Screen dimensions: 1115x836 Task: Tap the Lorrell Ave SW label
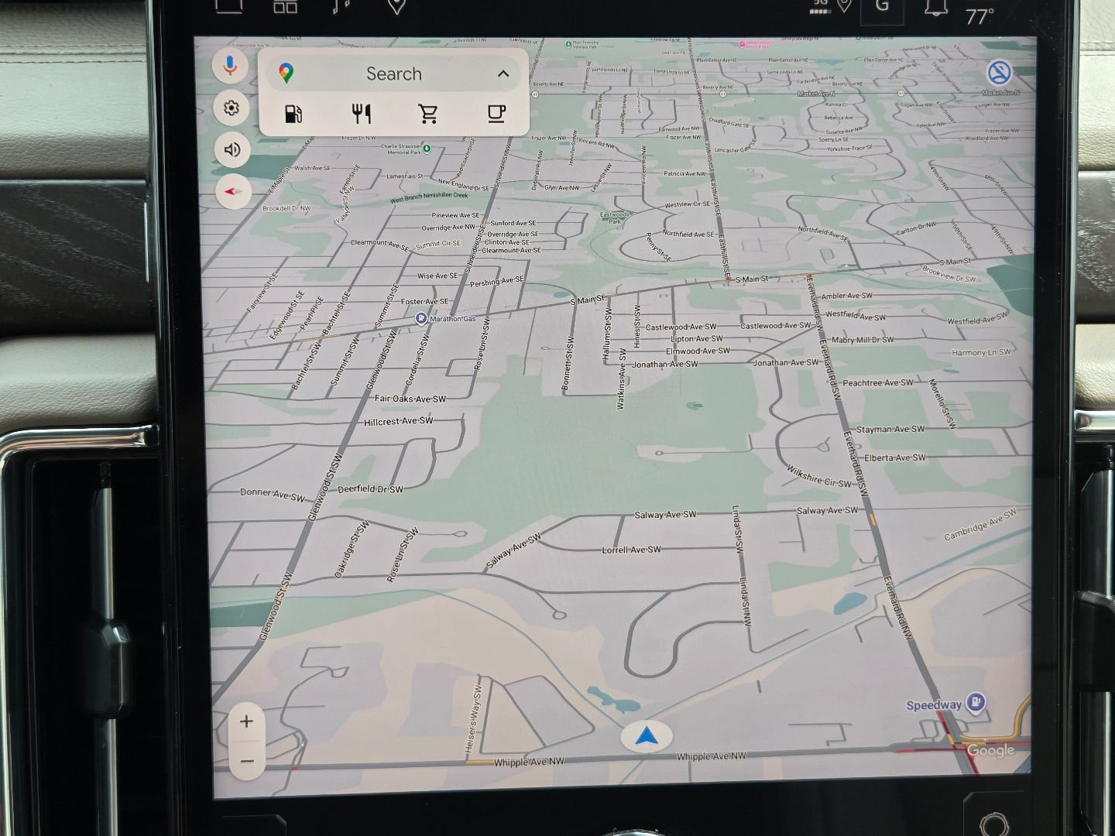click(632, 550)
